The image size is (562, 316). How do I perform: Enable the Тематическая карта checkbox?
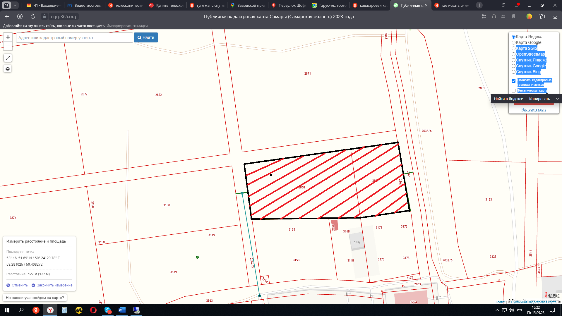(513, 91)
